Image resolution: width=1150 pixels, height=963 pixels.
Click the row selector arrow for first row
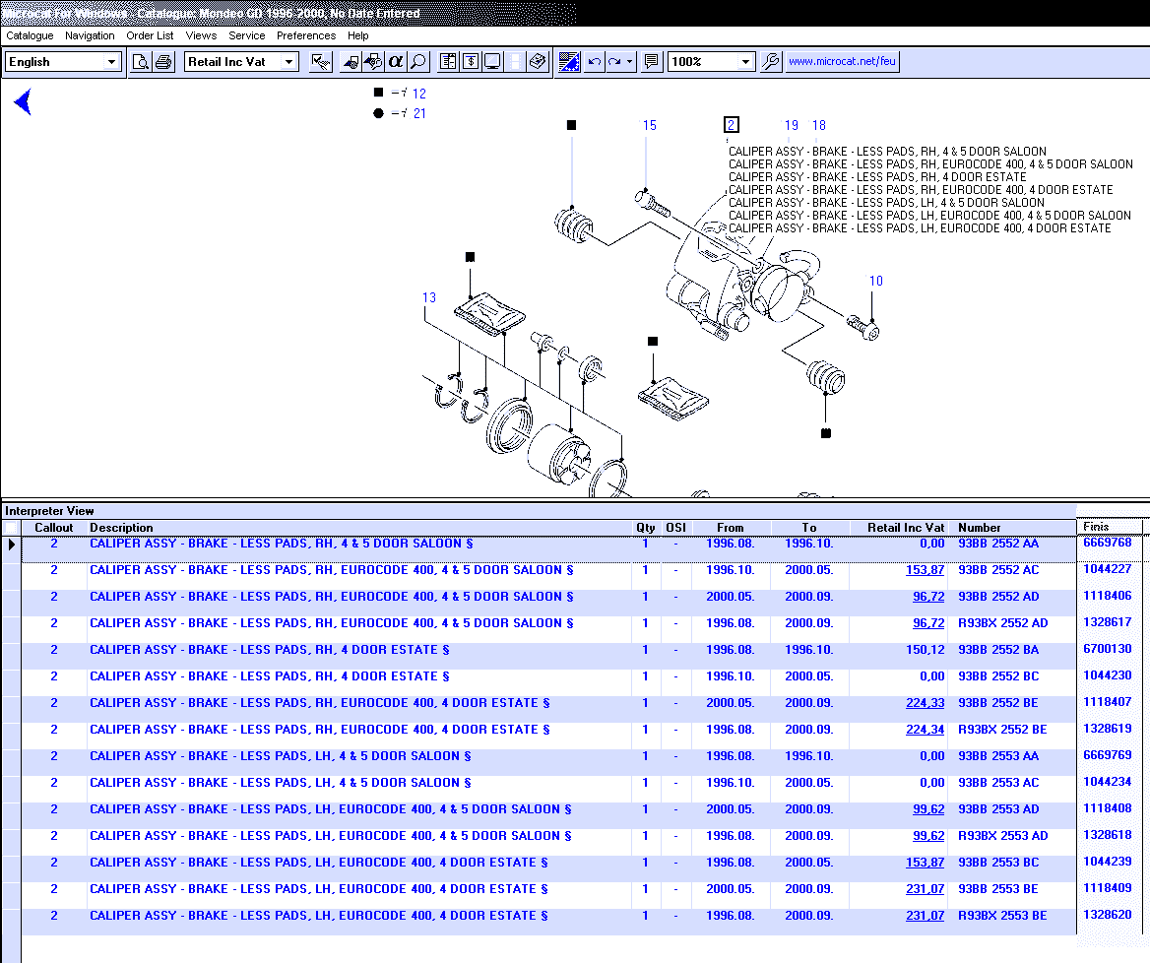[x=12, y=545]
